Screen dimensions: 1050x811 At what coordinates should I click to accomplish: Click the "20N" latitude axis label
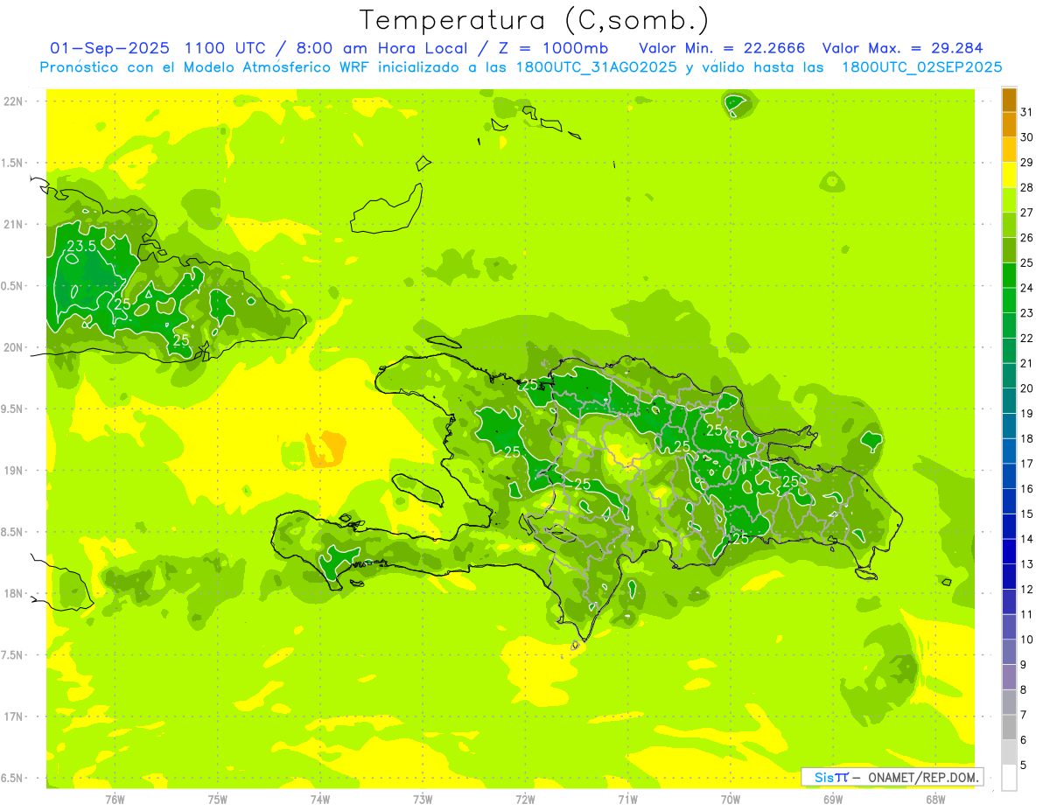[13, 347]
